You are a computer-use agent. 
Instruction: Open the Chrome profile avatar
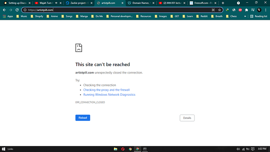[x=259, y=10]
